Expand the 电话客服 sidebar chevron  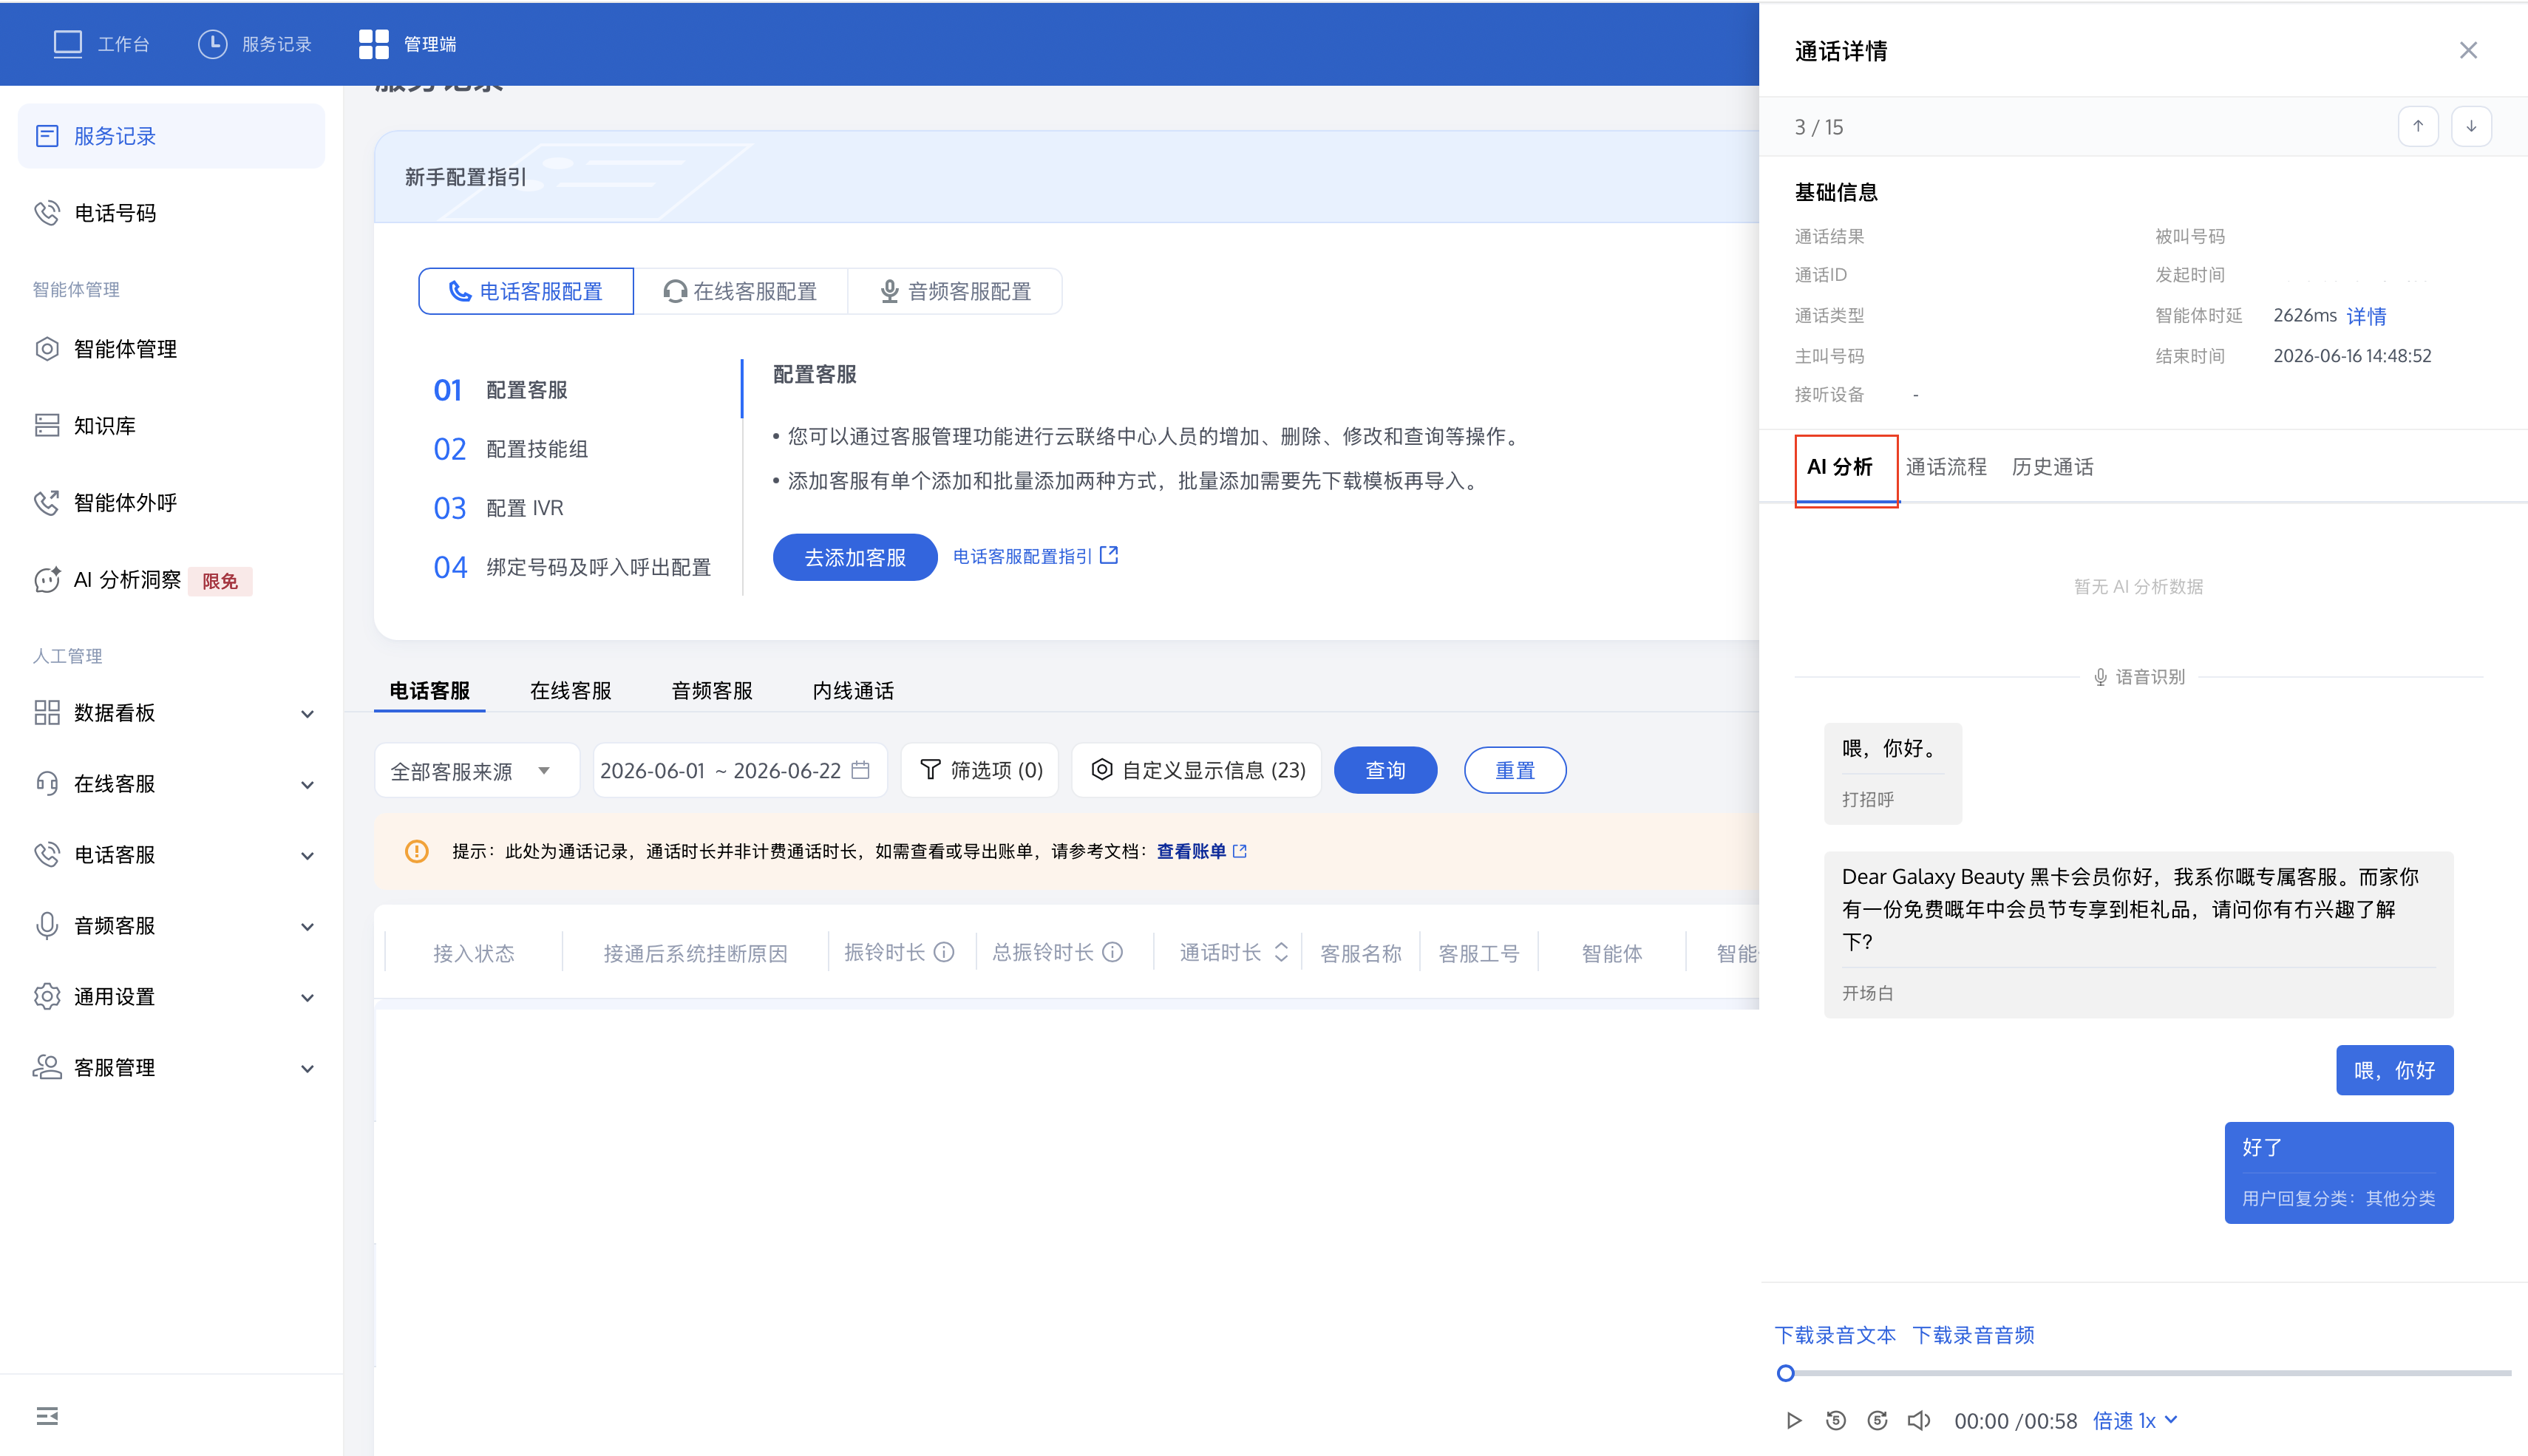308,856
